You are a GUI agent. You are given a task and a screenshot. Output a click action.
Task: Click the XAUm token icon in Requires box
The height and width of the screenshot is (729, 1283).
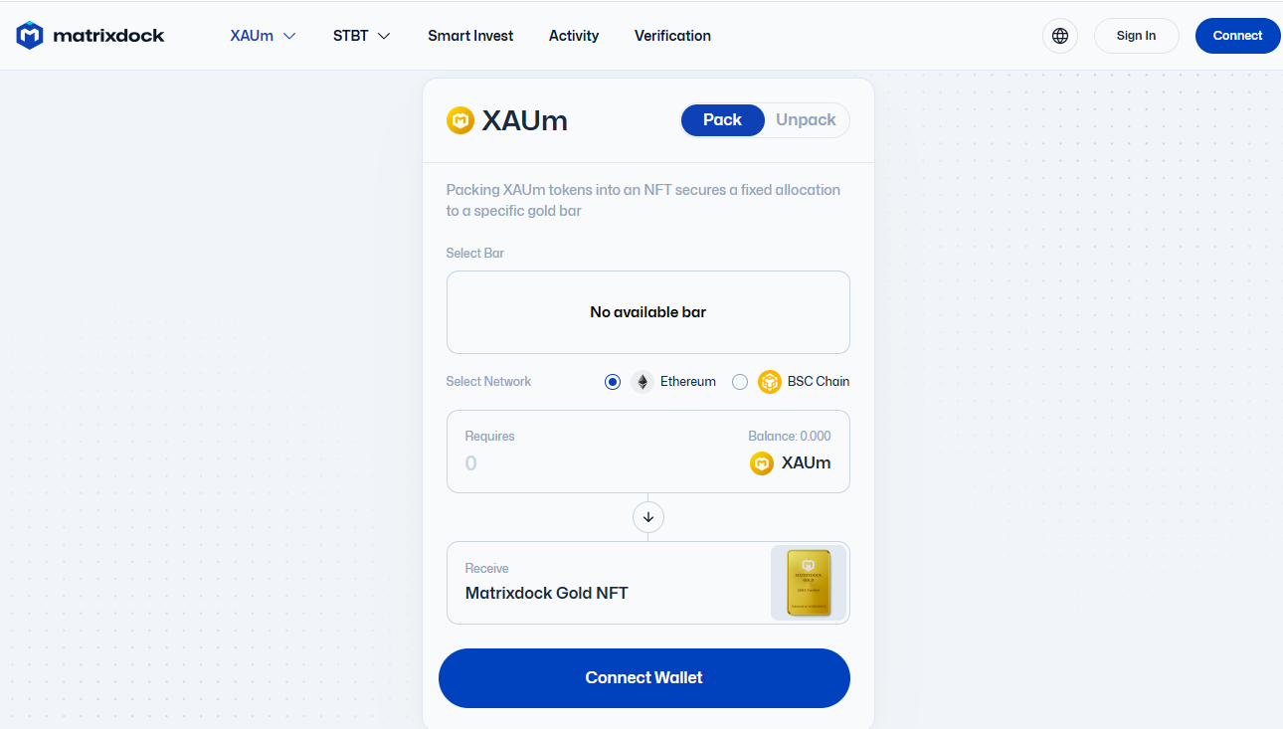(762, 463)
